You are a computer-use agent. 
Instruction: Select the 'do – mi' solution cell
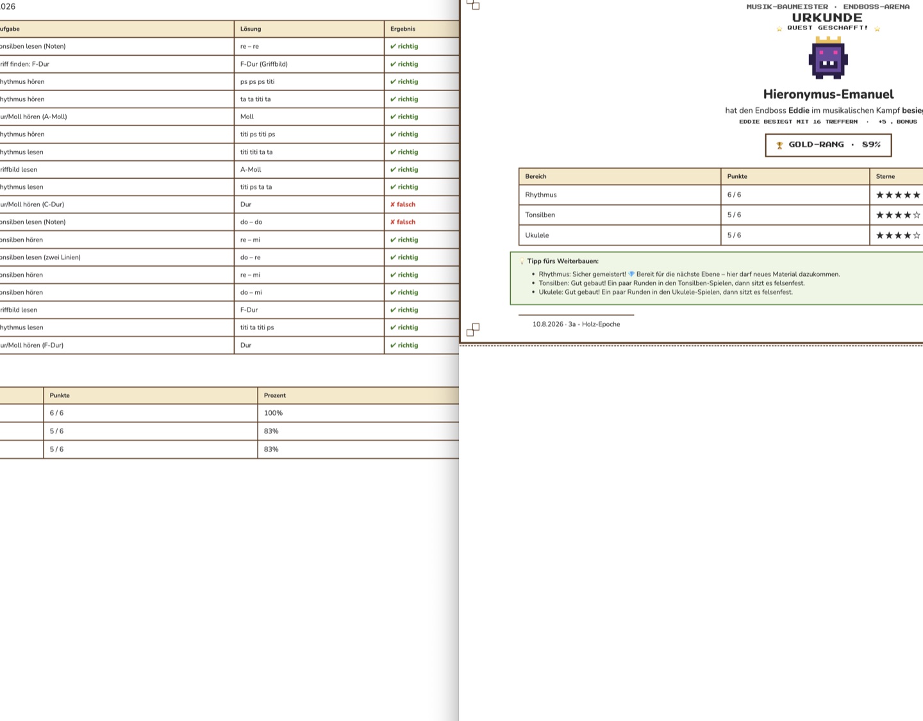[x=309, y=292]
